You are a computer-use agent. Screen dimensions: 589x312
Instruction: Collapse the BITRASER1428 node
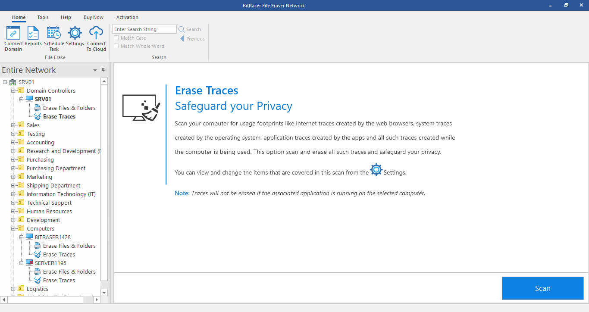tap(21, 237)
